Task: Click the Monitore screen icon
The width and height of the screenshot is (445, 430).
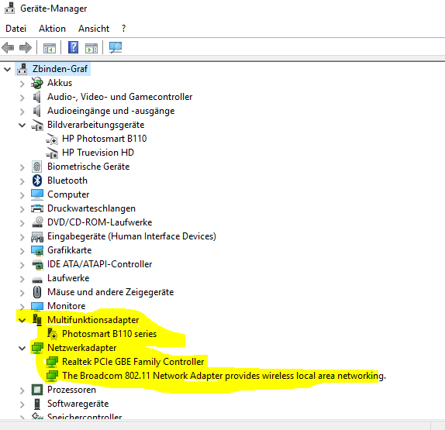Action: (x=37, y=306)
